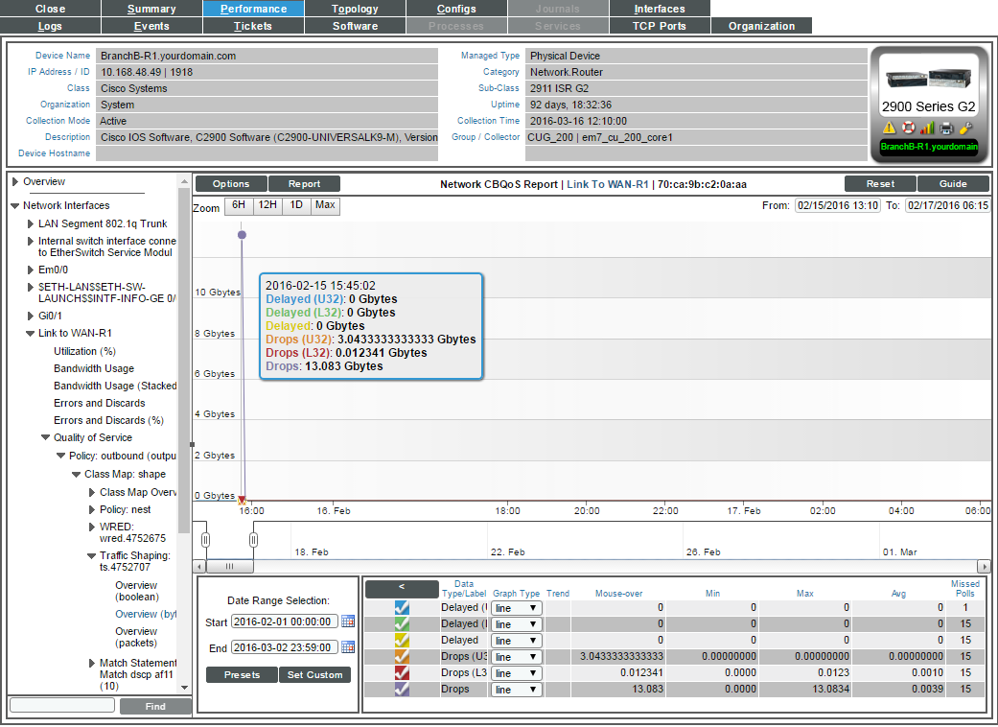Set zoom to 12H
The height and width of the screenshot is (727, 998).
(267, 205)
